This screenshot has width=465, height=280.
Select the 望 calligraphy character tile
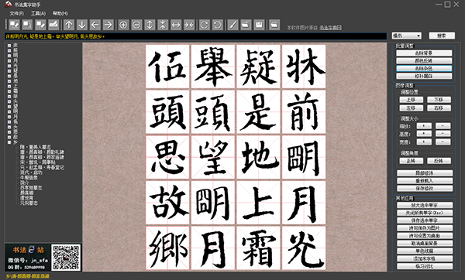213,157
